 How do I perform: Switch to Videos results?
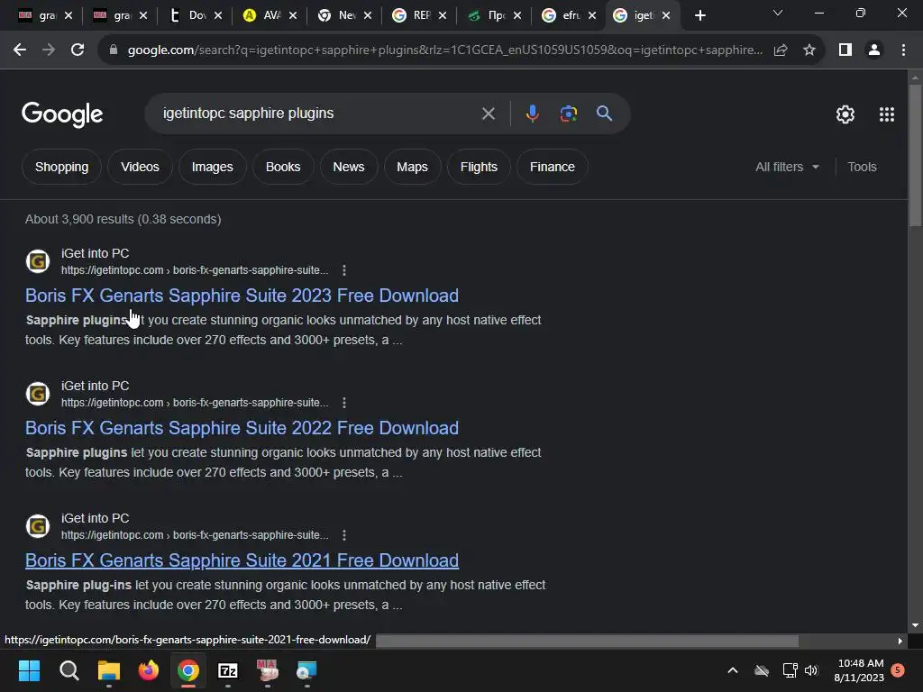140,167
